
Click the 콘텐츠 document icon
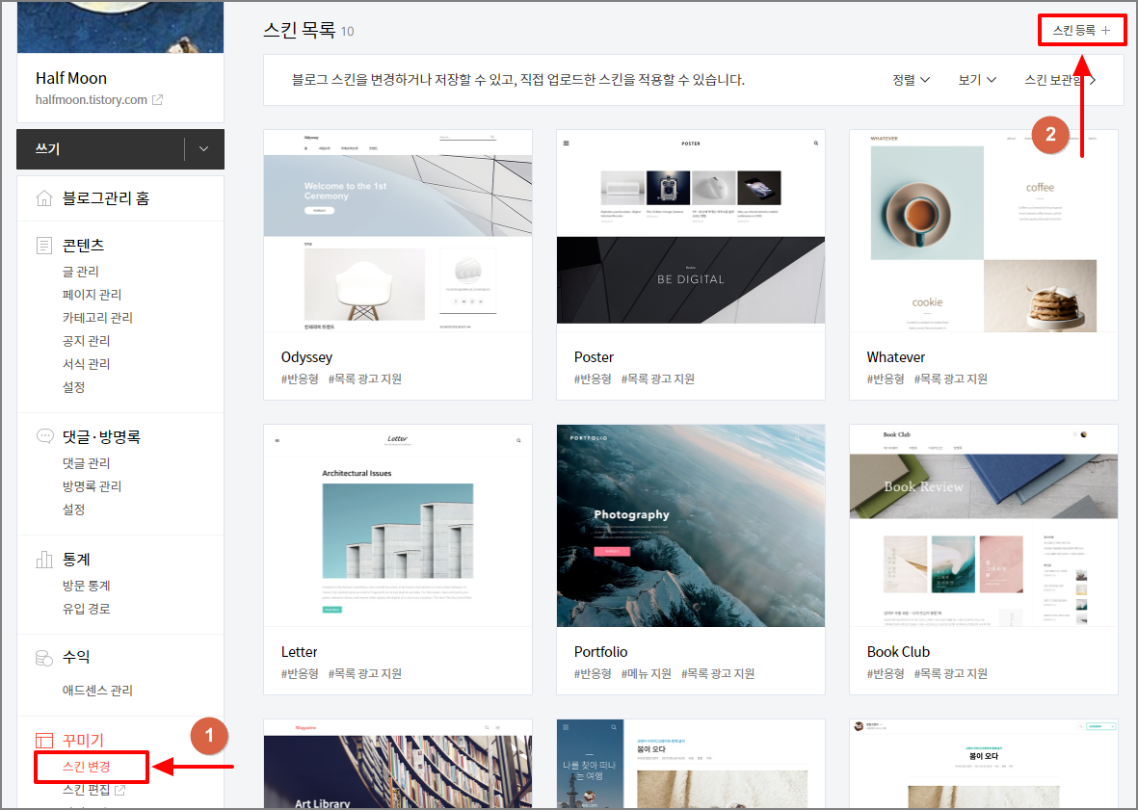pyautogui.click(x=44, y=245)
